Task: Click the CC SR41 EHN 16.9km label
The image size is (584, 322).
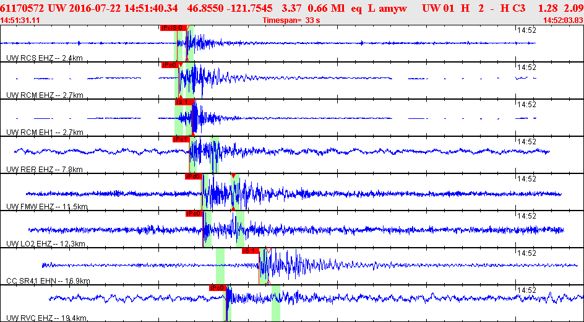Action: coord(48,281)
